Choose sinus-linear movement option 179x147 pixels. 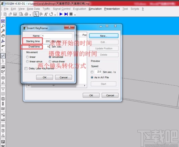point(50,61)
